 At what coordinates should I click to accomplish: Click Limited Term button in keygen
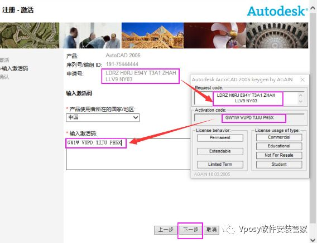coord(220,165)
